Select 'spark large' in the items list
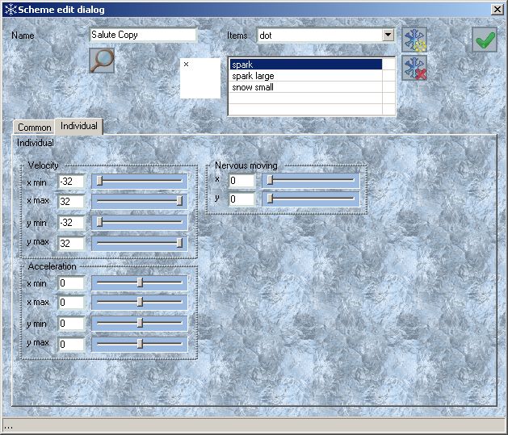508x435 pixels. coord(305,76)
